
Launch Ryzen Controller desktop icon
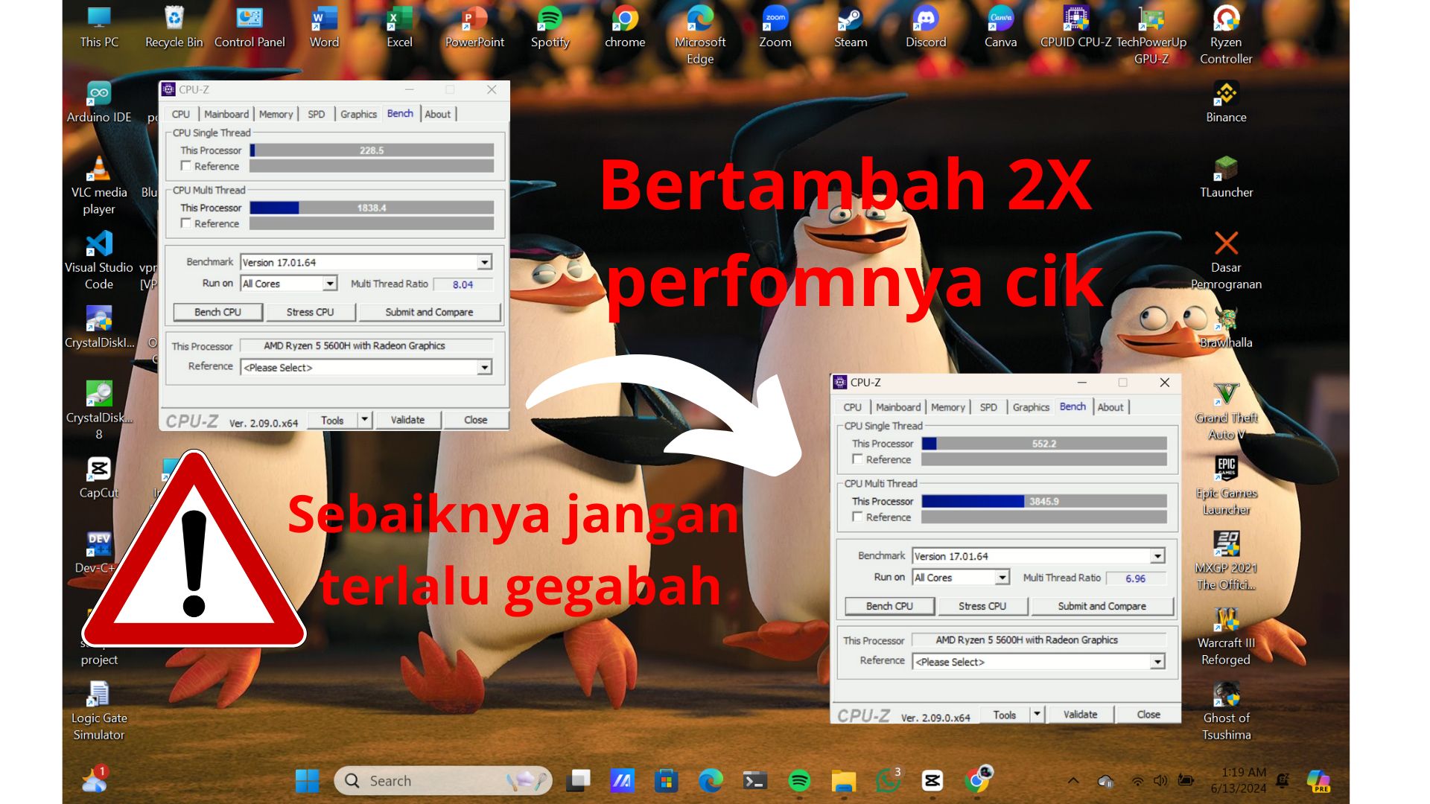coord(1225,19)
